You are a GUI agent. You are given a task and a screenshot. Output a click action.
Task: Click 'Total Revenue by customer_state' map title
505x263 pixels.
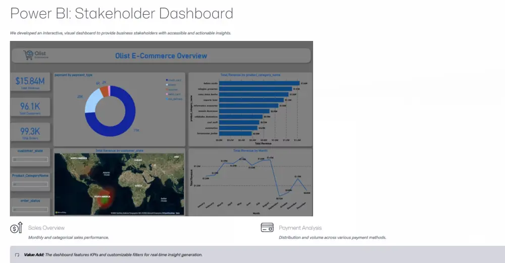(120, 151)
